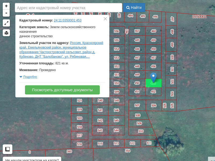Screen dimensions: 215x161
Task: Open the 'Не нашли участок' help tab
Action: 32,159
